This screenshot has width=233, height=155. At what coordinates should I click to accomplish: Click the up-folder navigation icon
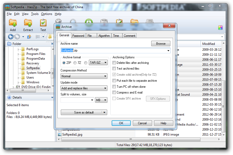pyautogui.click(x=29, y=37)
